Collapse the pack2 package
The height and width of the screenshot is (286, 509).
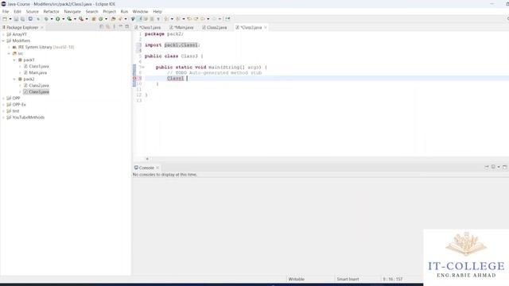[14, 79]
